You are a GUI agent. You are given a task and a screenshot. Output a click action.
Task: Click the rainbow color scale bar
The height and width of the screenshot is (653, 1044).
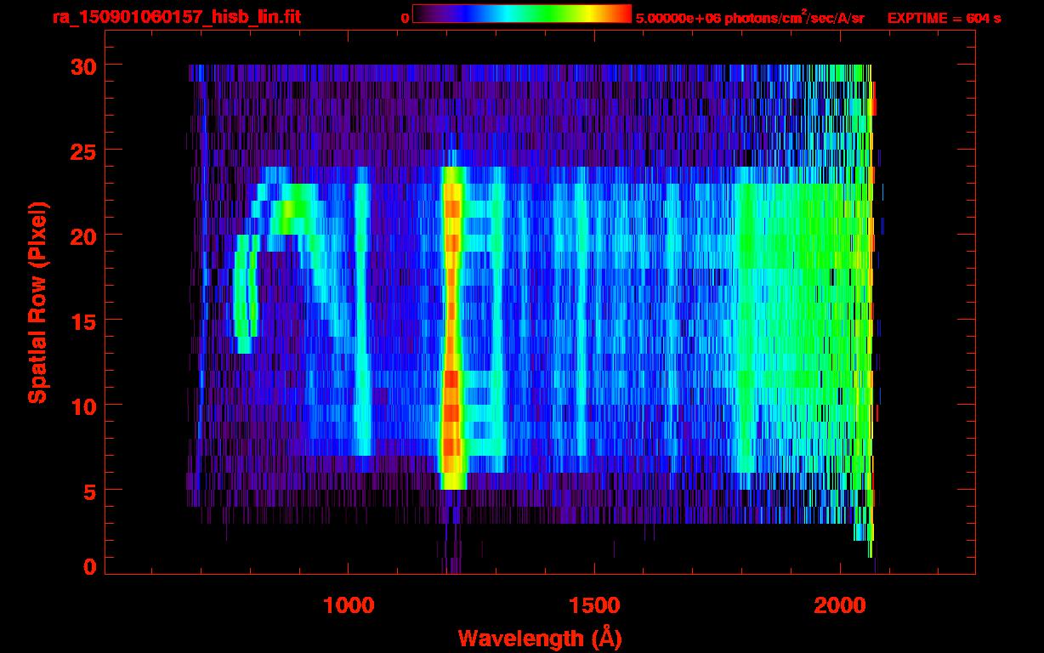coord(521,14)
